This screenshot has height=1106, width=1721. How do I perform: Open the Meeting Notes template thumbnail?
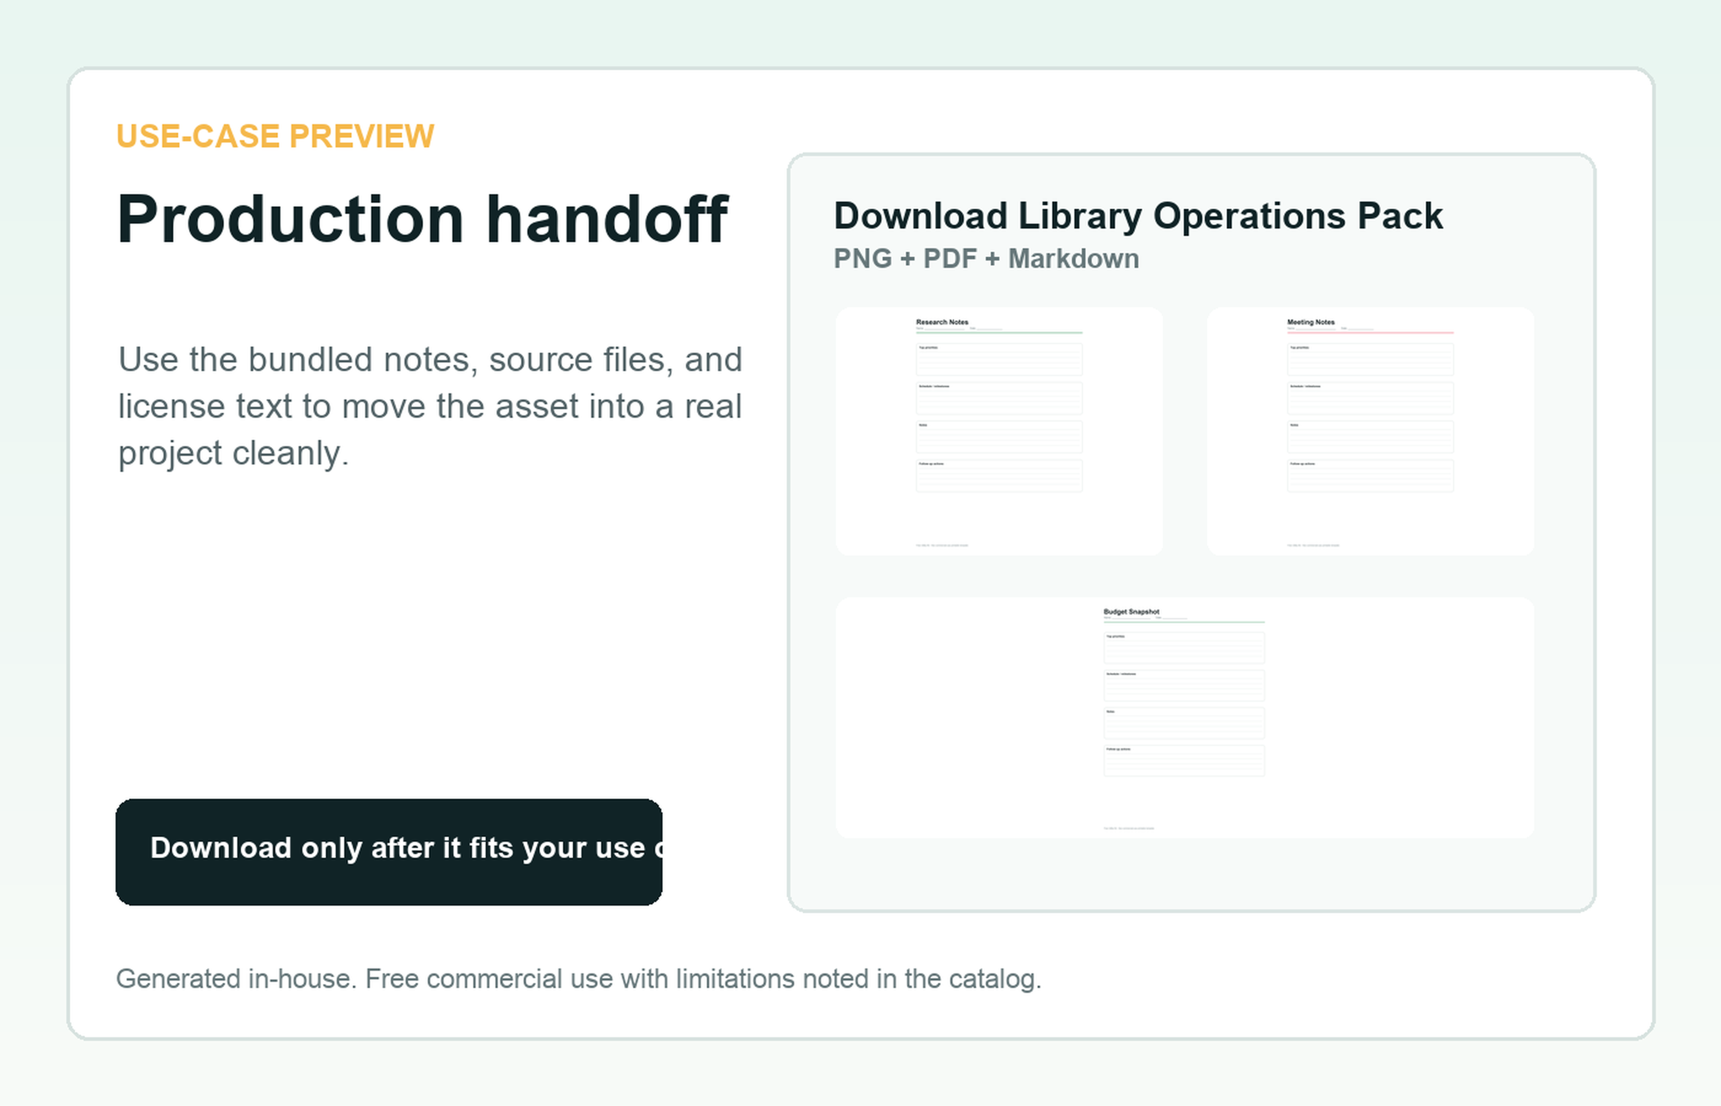pos(1370,431)
